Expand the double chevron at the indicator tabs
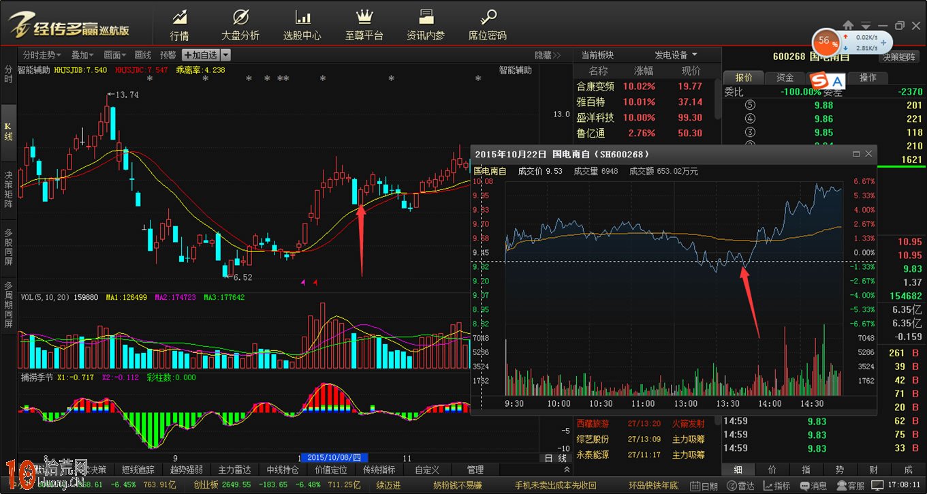 (x=567, y=470)
